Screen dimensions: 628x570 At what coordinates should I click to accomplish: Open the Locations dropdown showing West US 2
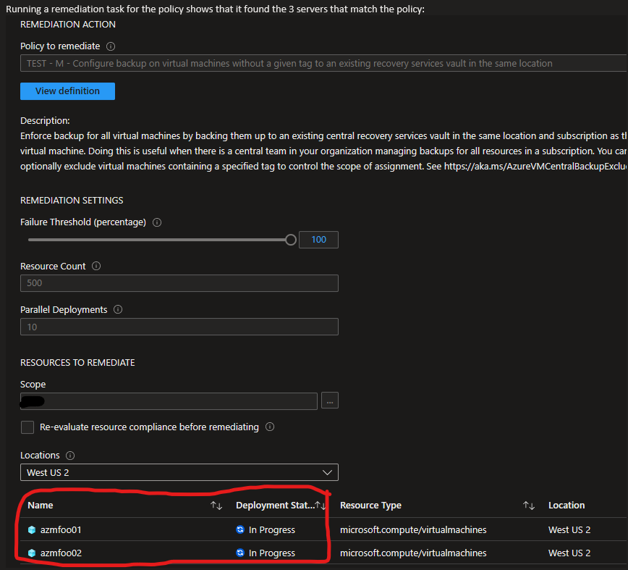(x=179, y=472)
